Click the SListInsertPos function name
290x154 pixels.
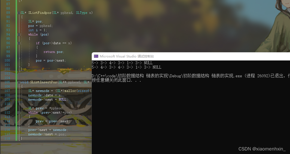coord(44,82)
